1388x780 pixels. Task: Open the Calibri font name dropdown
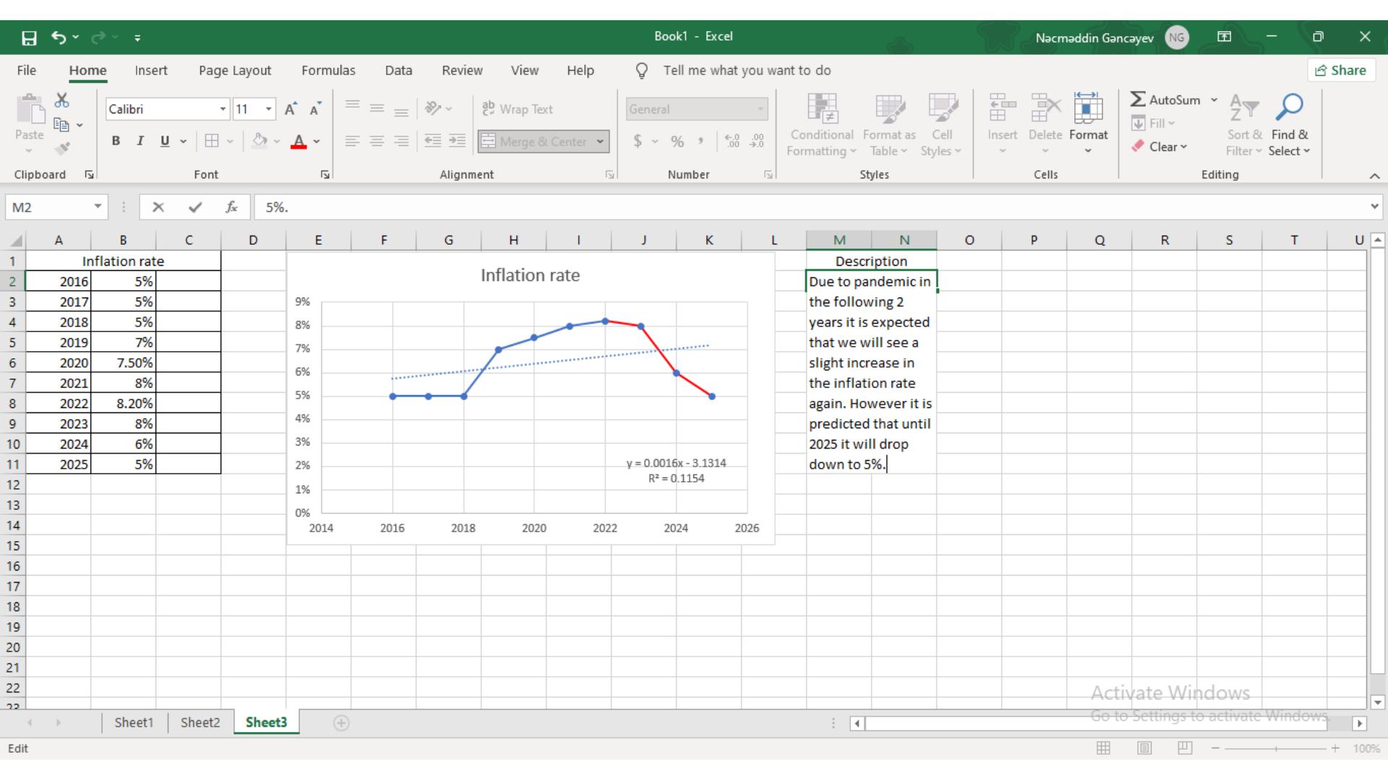pos(223,109)
